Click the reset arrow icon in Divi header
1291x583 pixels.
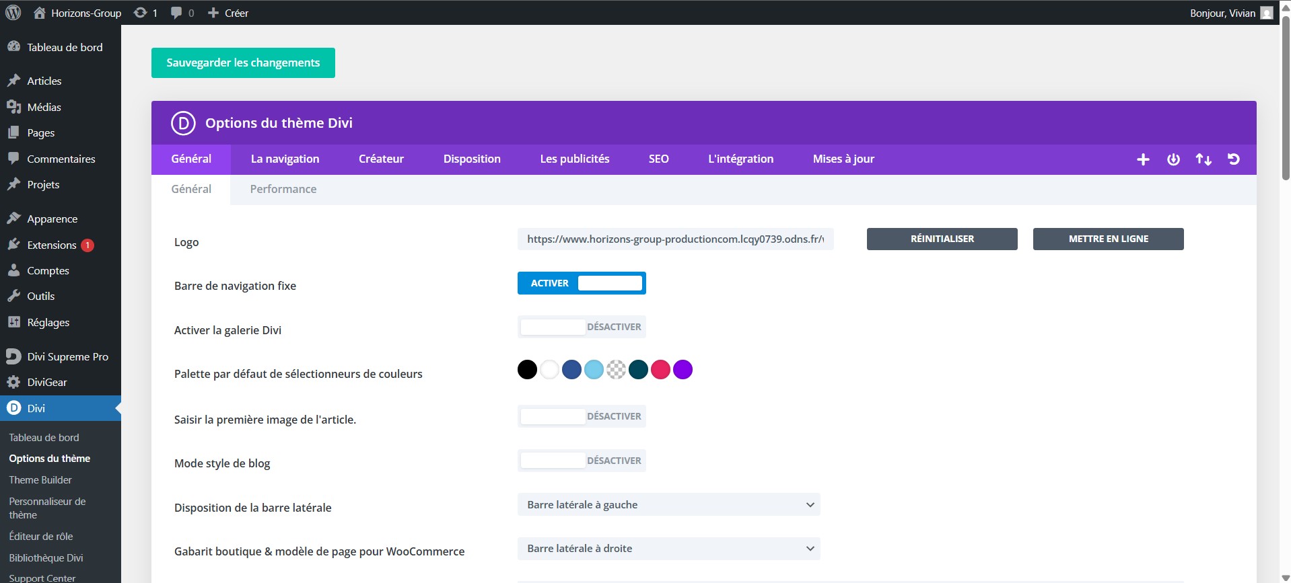(x=1233, y=159)
